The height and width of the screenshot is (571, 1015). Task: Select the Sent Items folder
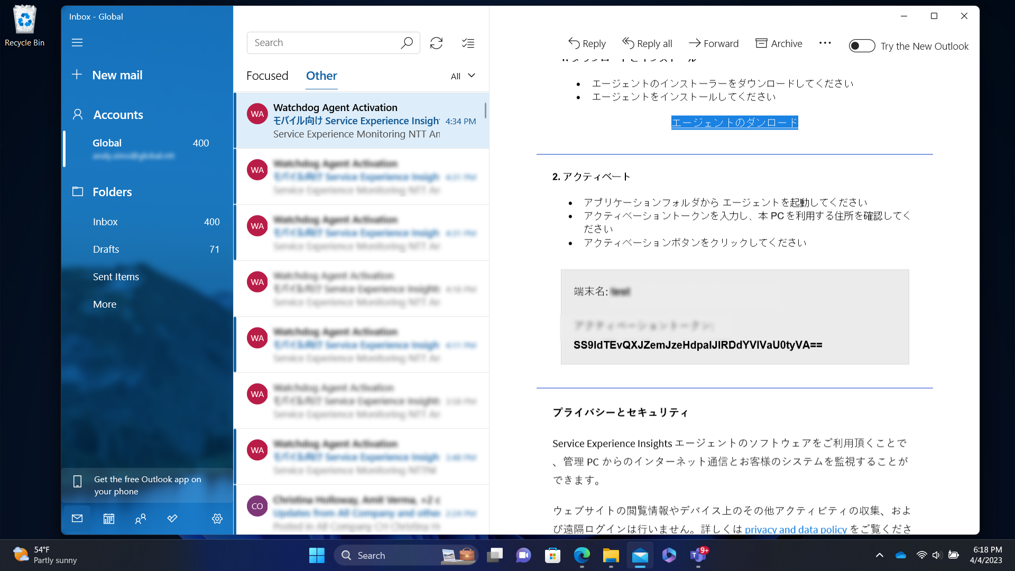(x=147, y=277)
